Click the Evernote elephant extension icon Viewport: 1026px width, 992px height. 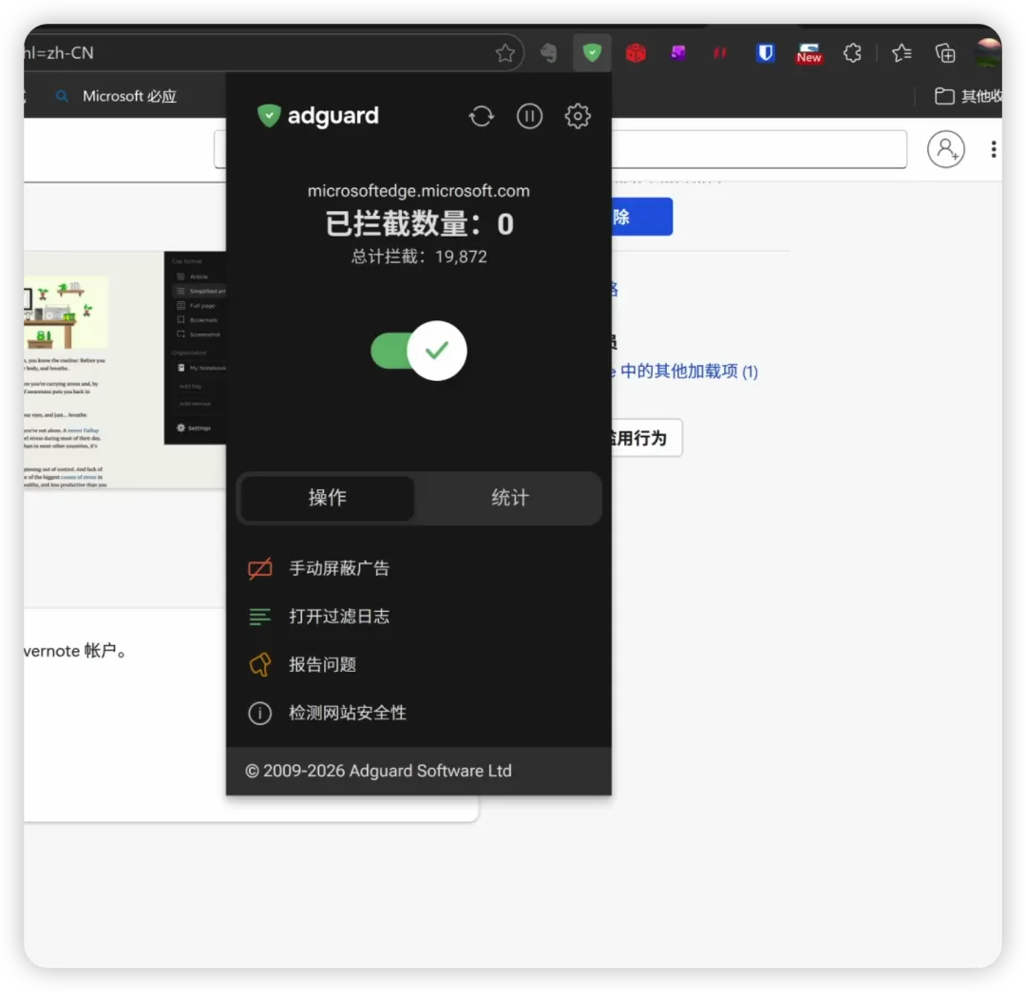[x=549, y=52]
